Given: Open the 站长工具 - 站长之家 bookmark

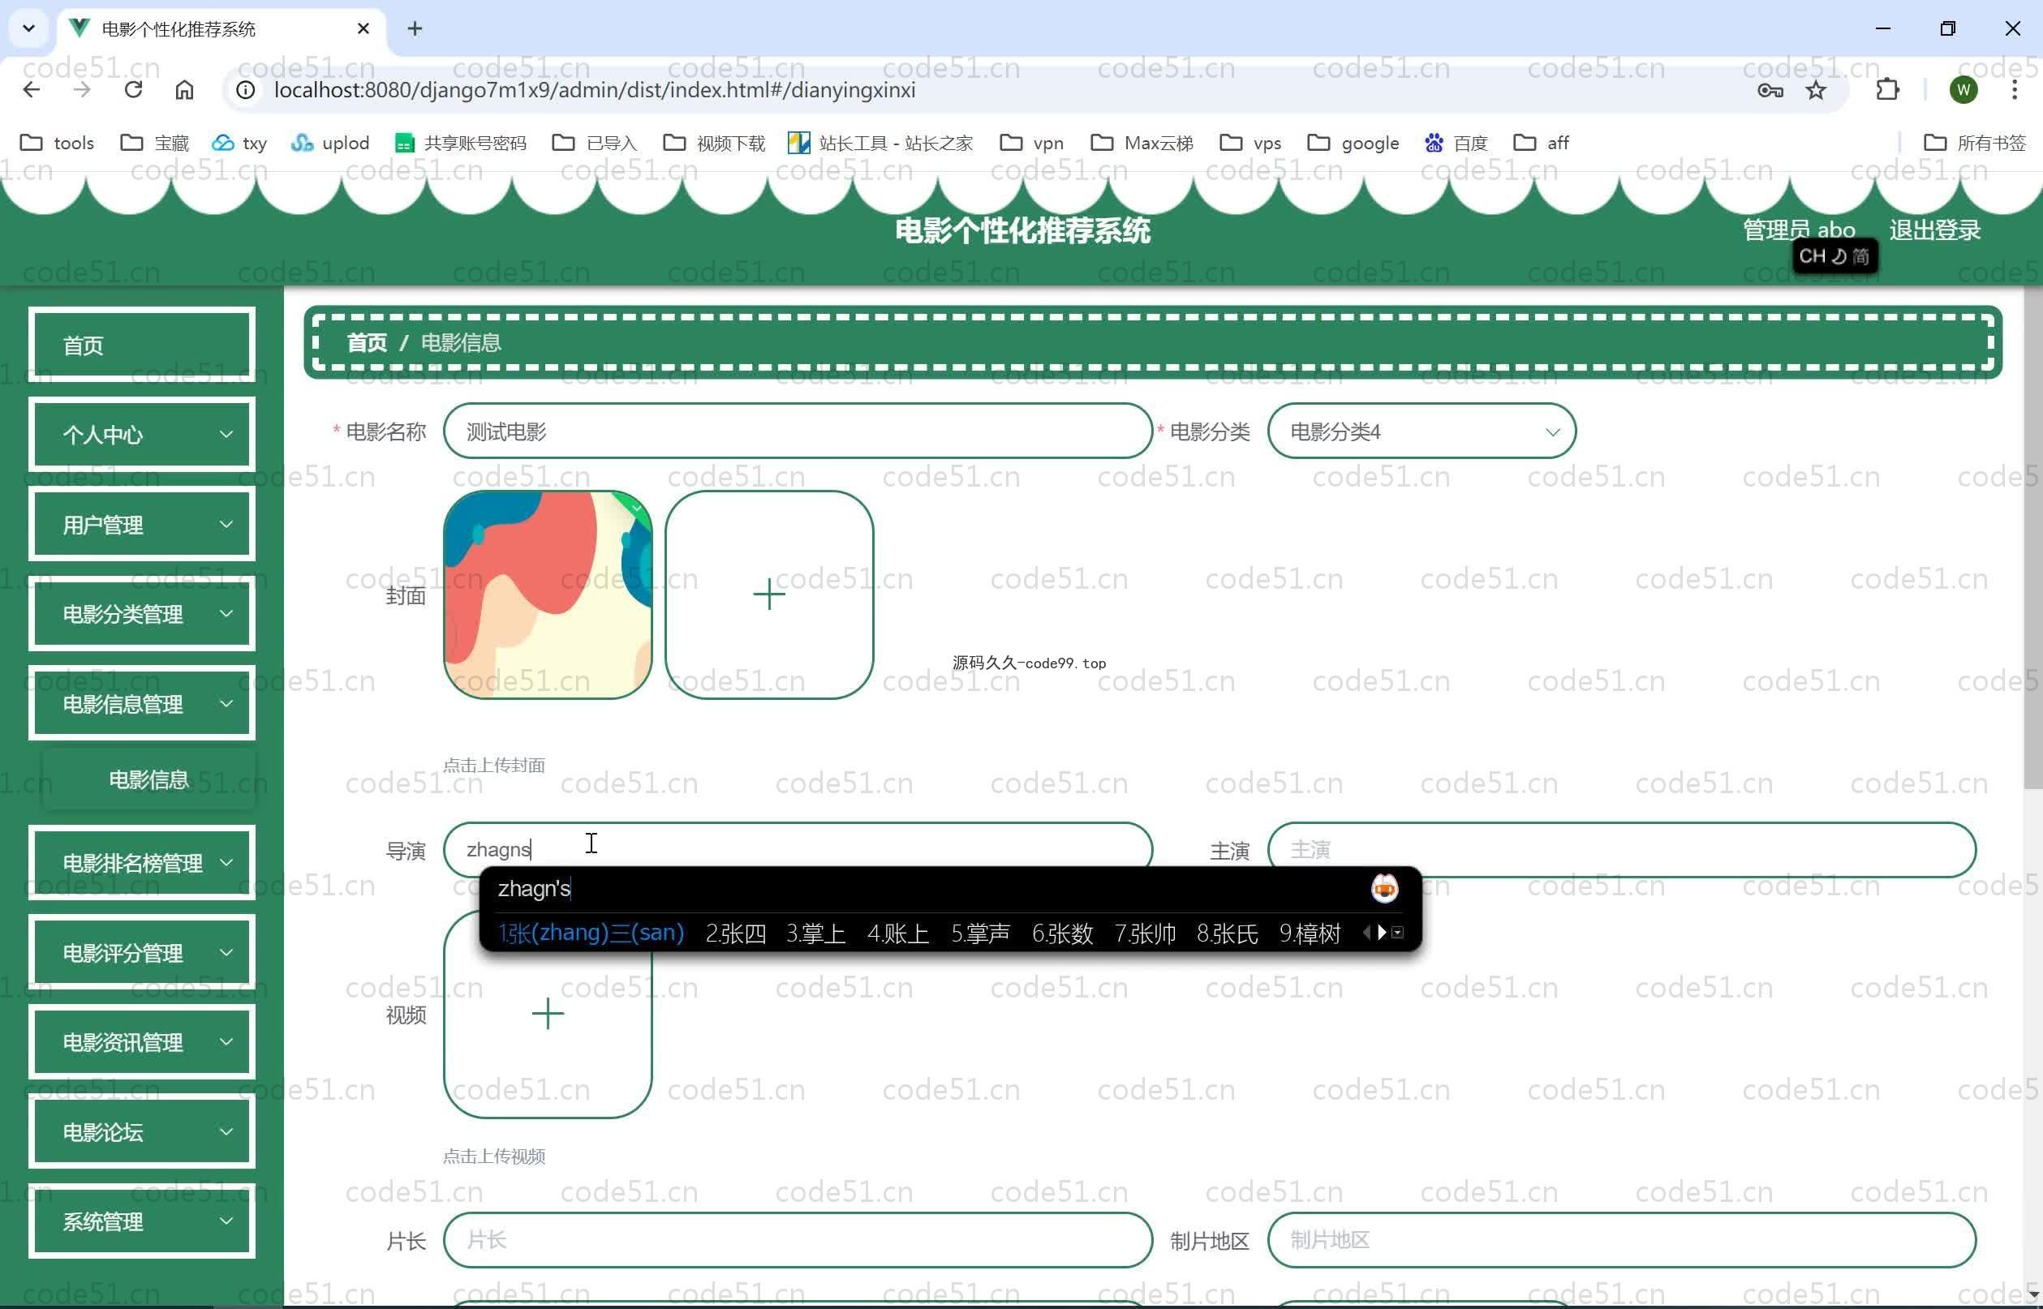Looking at the screenshot, I should coord(880,143).
